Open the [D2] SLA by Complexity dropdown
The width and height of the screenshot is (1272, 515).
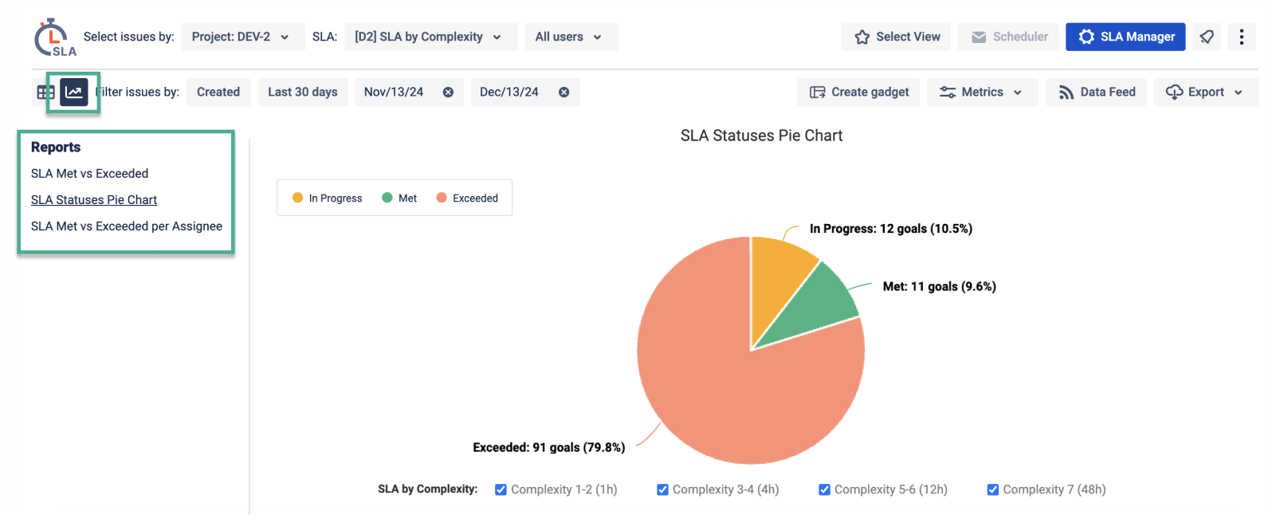pos(430,37)
